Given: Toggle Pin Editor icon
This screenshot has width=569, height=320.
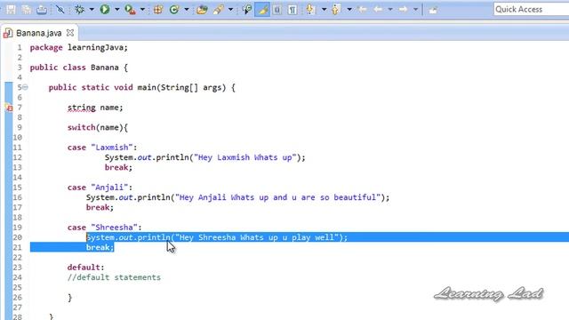Looking at the screenshot, I should click(x=433, y=10).
